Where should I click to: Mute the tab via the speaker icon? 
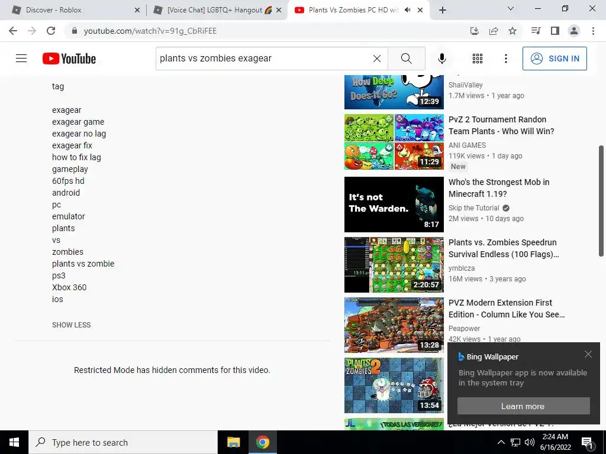[x=407, y=10]
